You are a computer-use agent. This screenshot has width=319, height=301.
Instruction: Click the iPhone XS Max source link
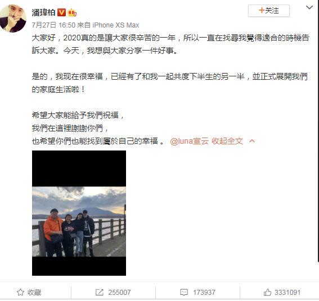115,25
